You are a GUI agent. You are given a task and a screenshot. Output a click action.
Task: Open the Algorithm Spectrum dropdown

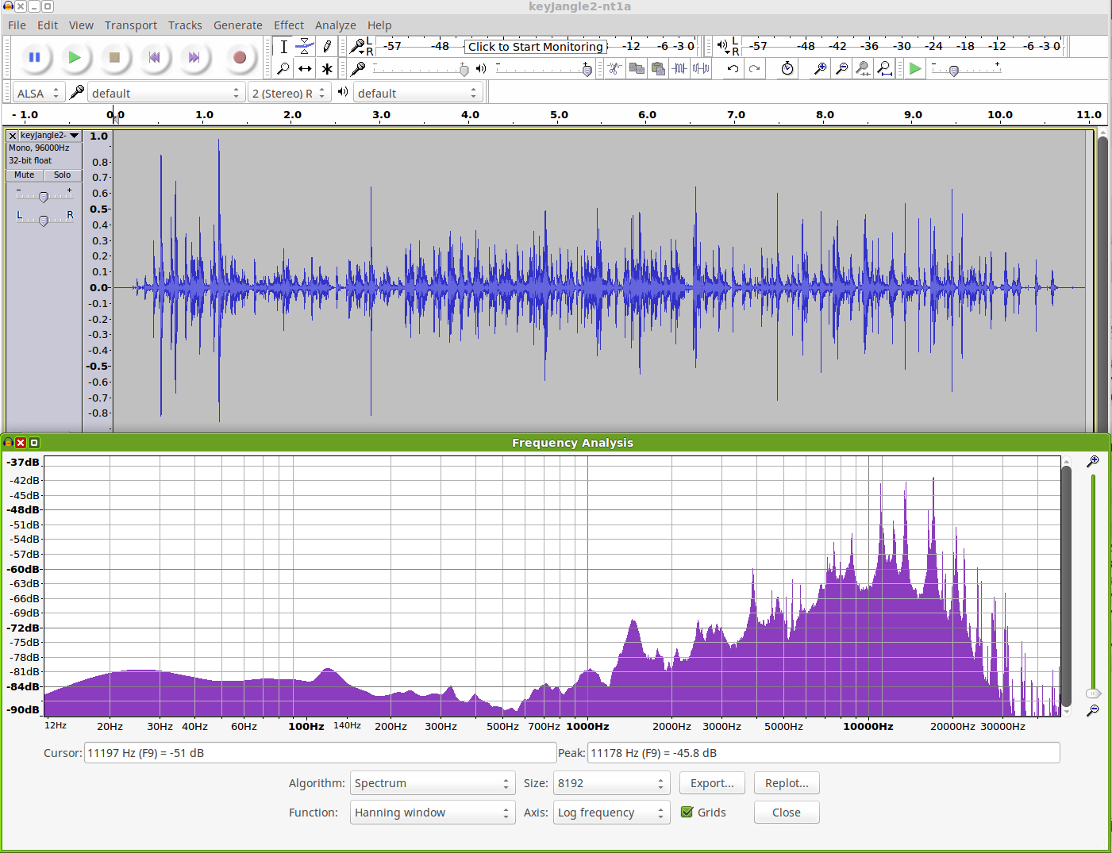433,783
